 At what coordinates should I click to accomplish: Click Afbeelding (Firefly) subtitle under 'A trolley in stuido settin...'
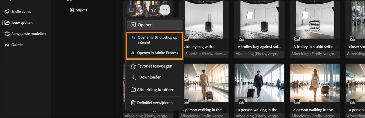(x=315, y=54)
